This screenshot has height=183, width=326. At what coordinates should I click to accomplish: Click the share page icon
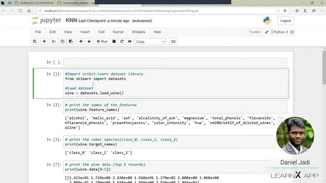pos(314,11)
